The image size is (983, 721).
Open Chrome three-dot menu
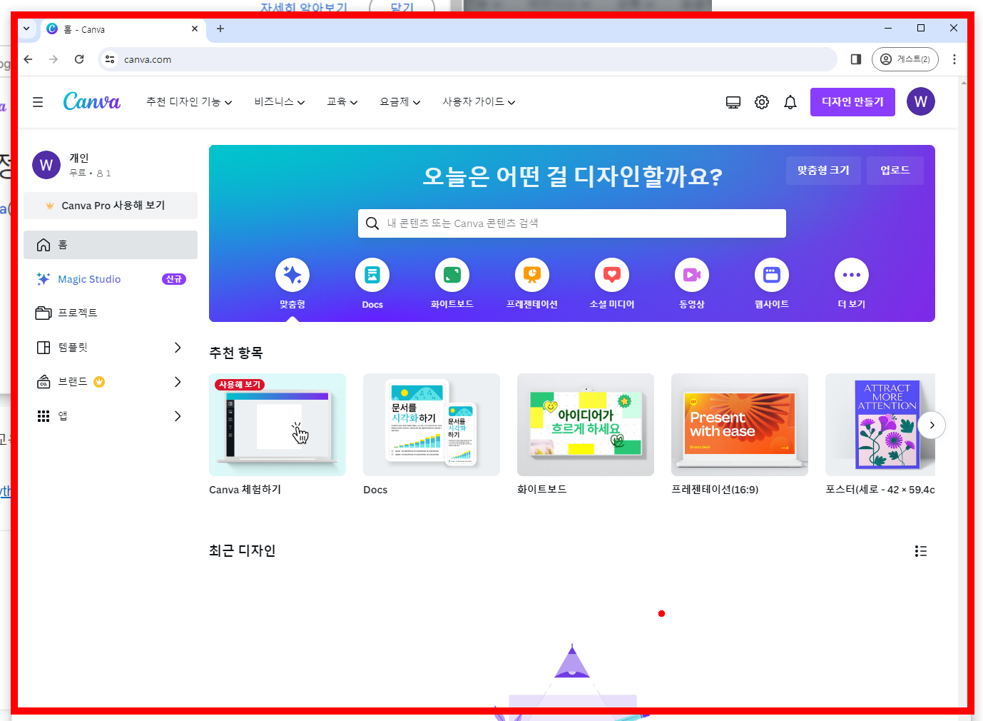pyautogui.click(x=954, y=59)
